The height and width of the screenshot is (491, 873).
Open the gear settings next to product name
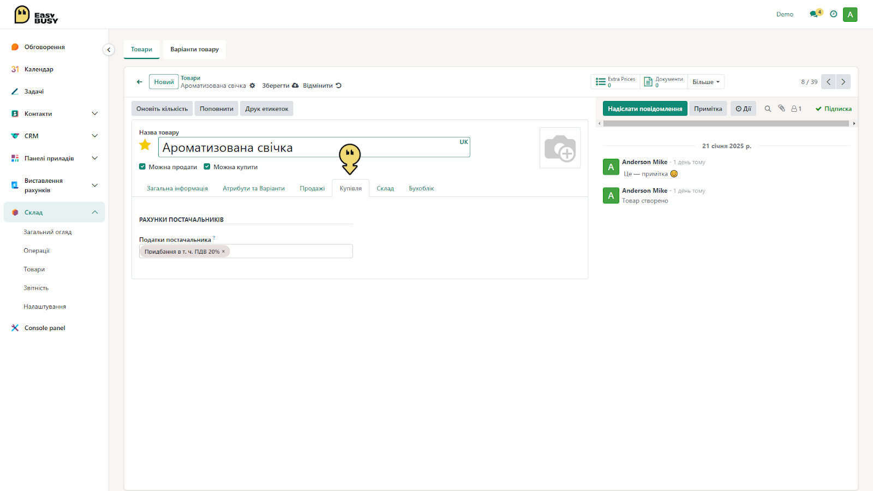[252, 86]
